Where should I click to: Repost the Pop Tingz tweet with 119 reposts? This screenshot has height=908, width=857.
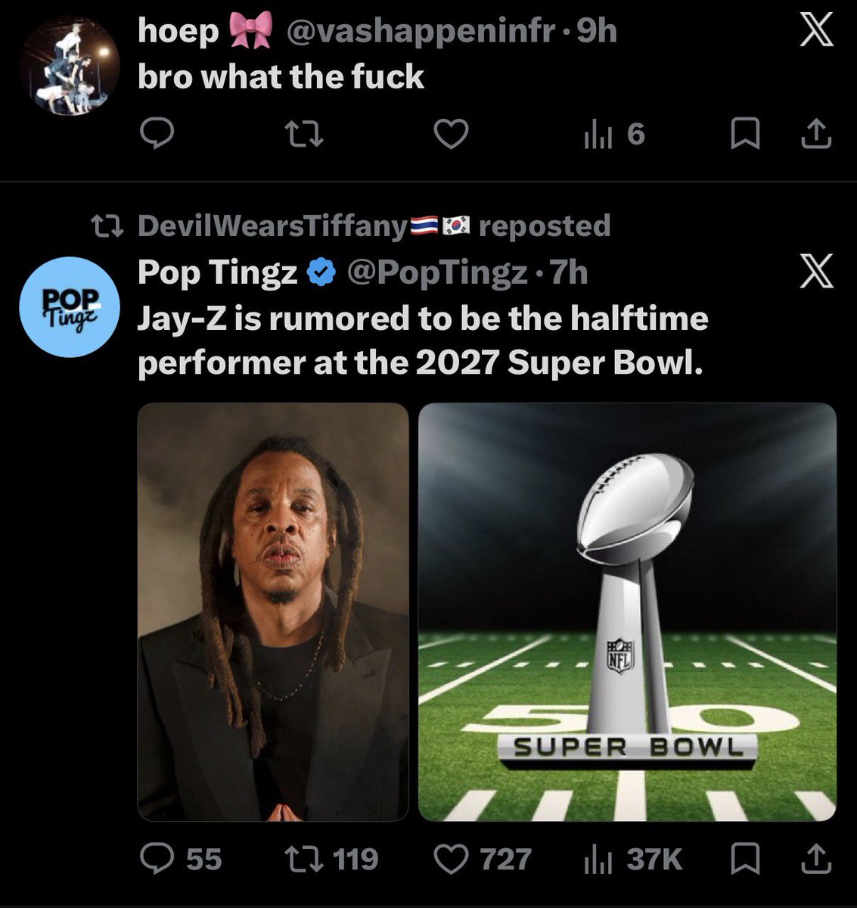[x=331, y=860]
